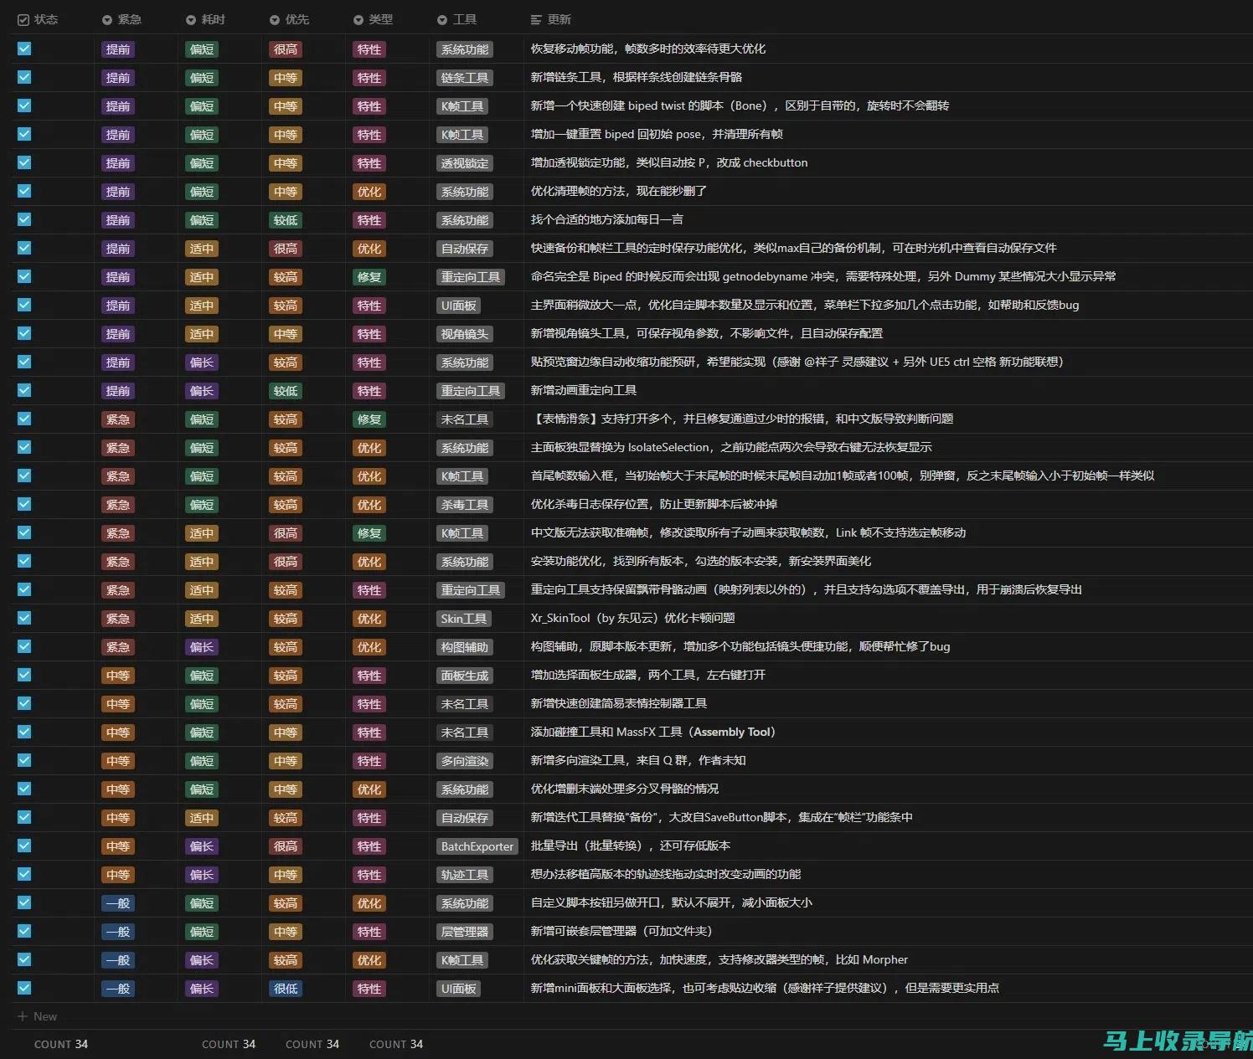Screen dimensions: 1253x1059
Task: Click the 多向渲染 tag
Action: pos(465,761)
